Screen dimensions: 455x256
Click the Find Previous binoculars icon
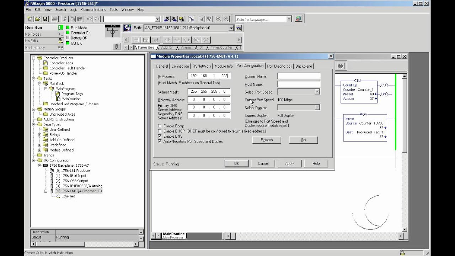[x=167, y=19]
